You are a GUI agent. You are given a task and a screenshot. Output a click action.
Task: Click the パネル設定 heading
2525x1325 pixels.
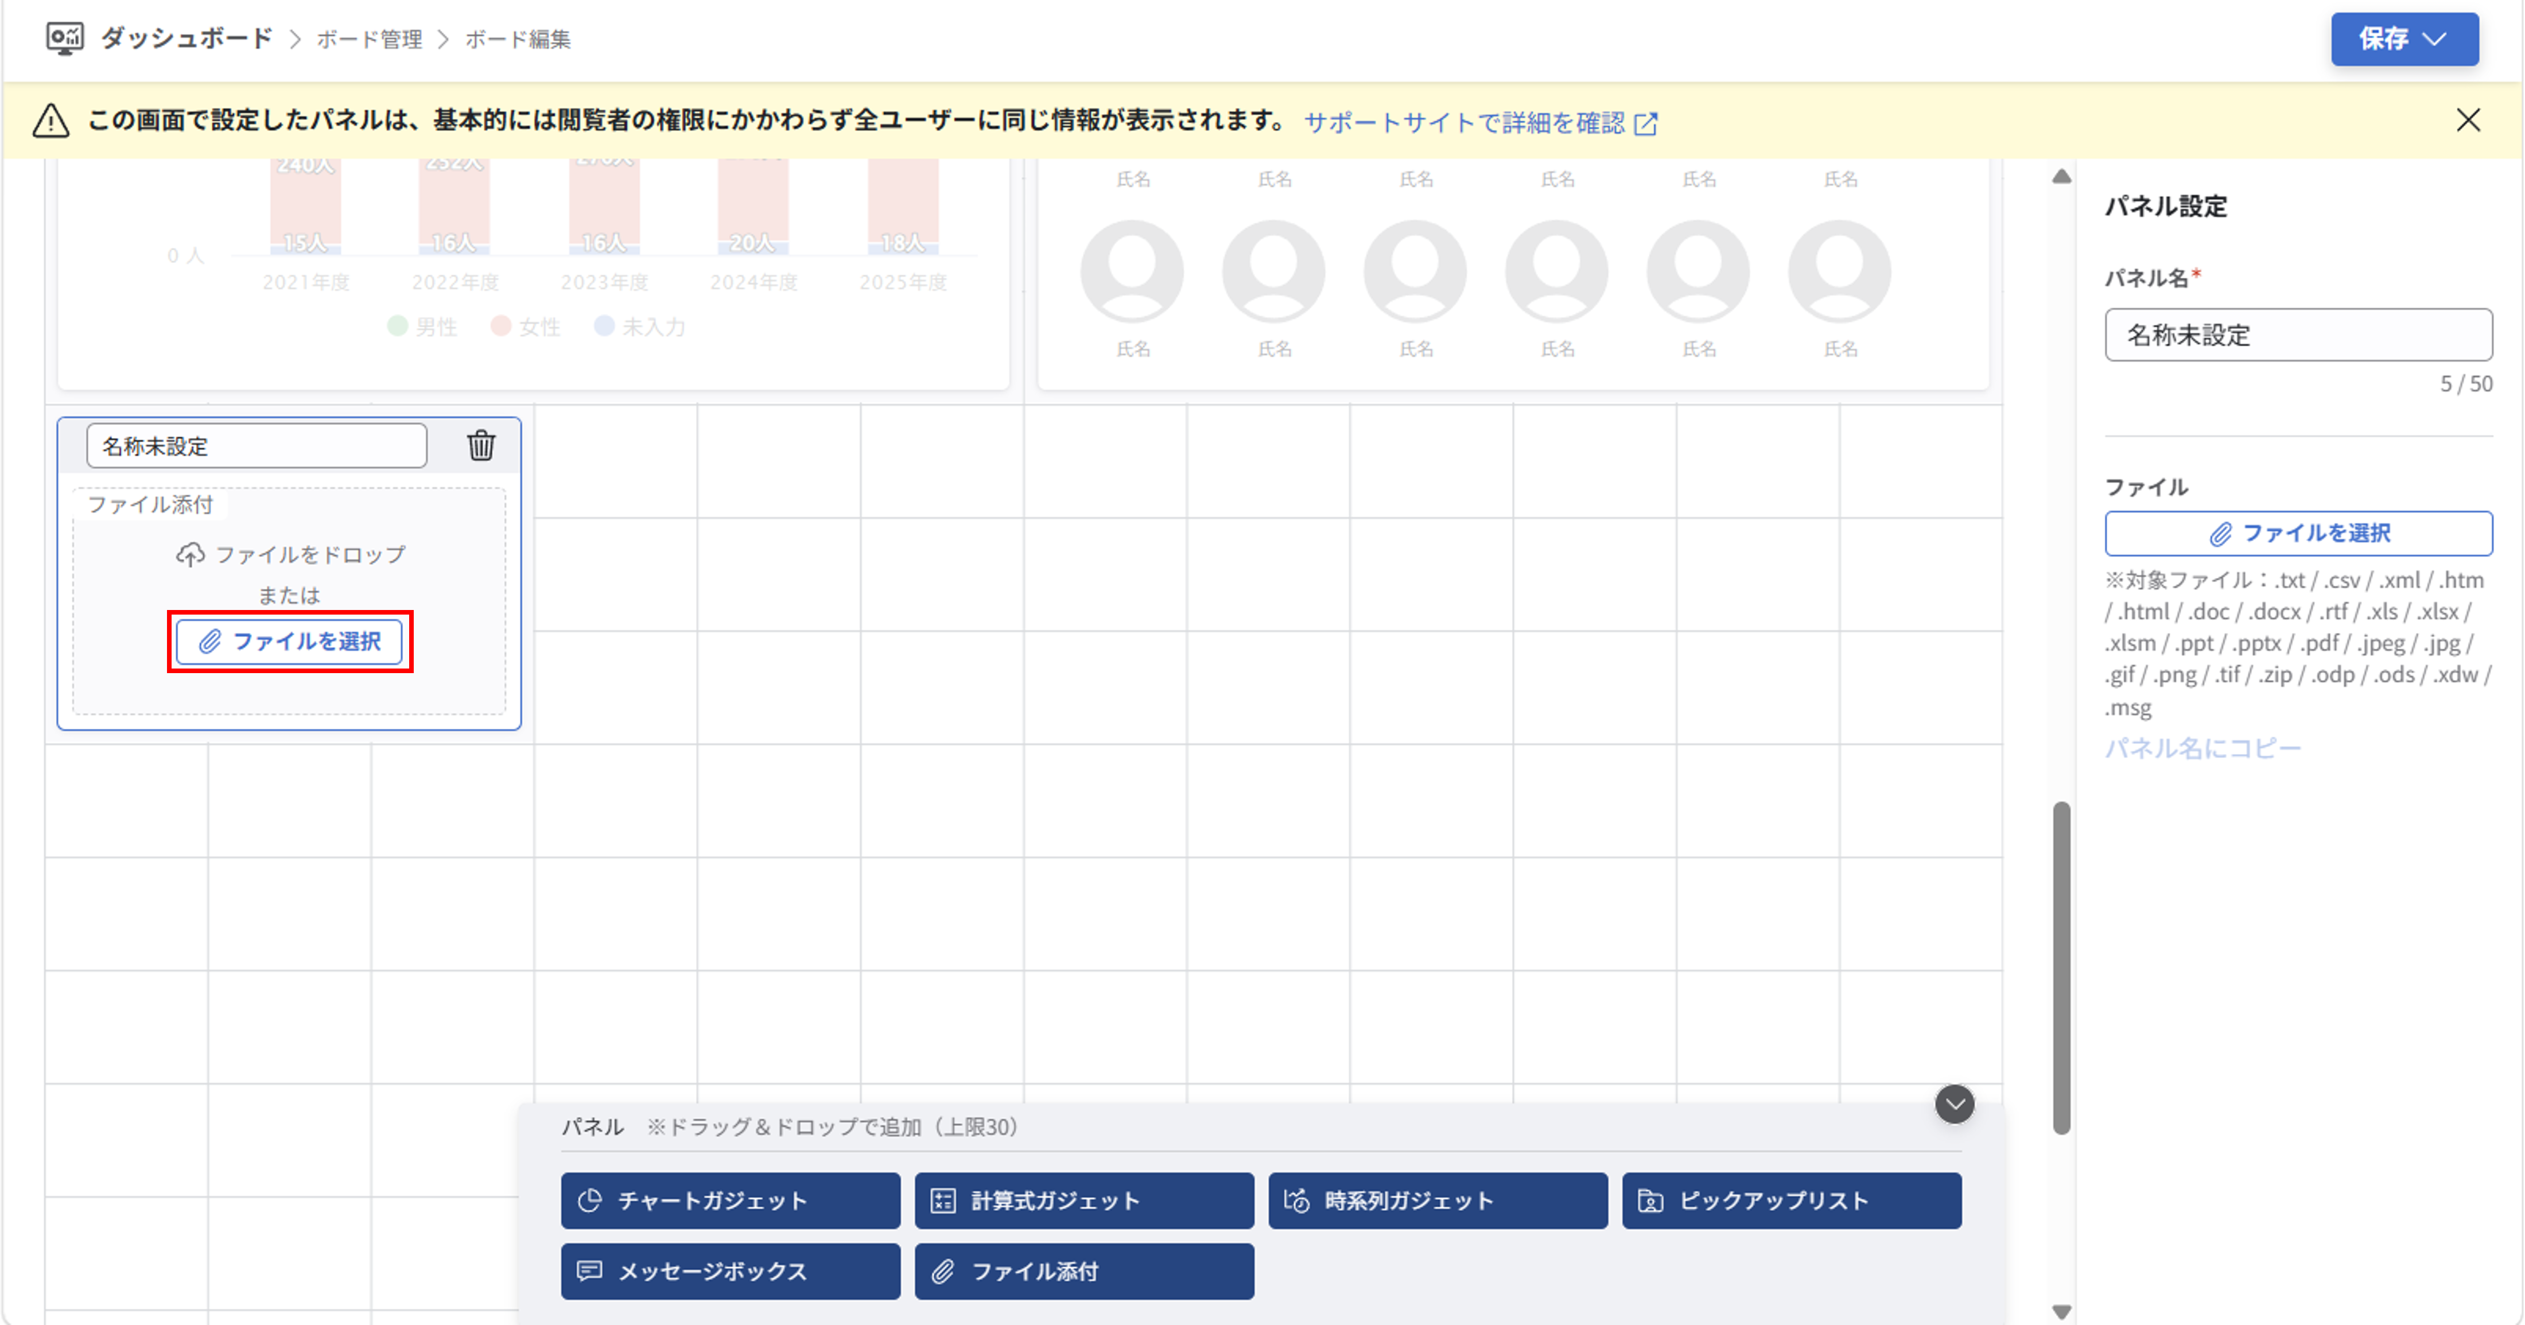[x=2166, y=206]
